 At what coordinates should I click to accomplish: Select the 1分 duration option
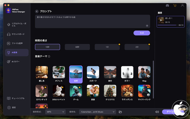tap(107, 47)
